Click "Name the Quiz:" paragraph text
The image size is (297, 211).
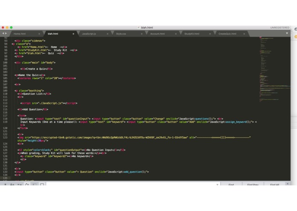coord(29,75)
